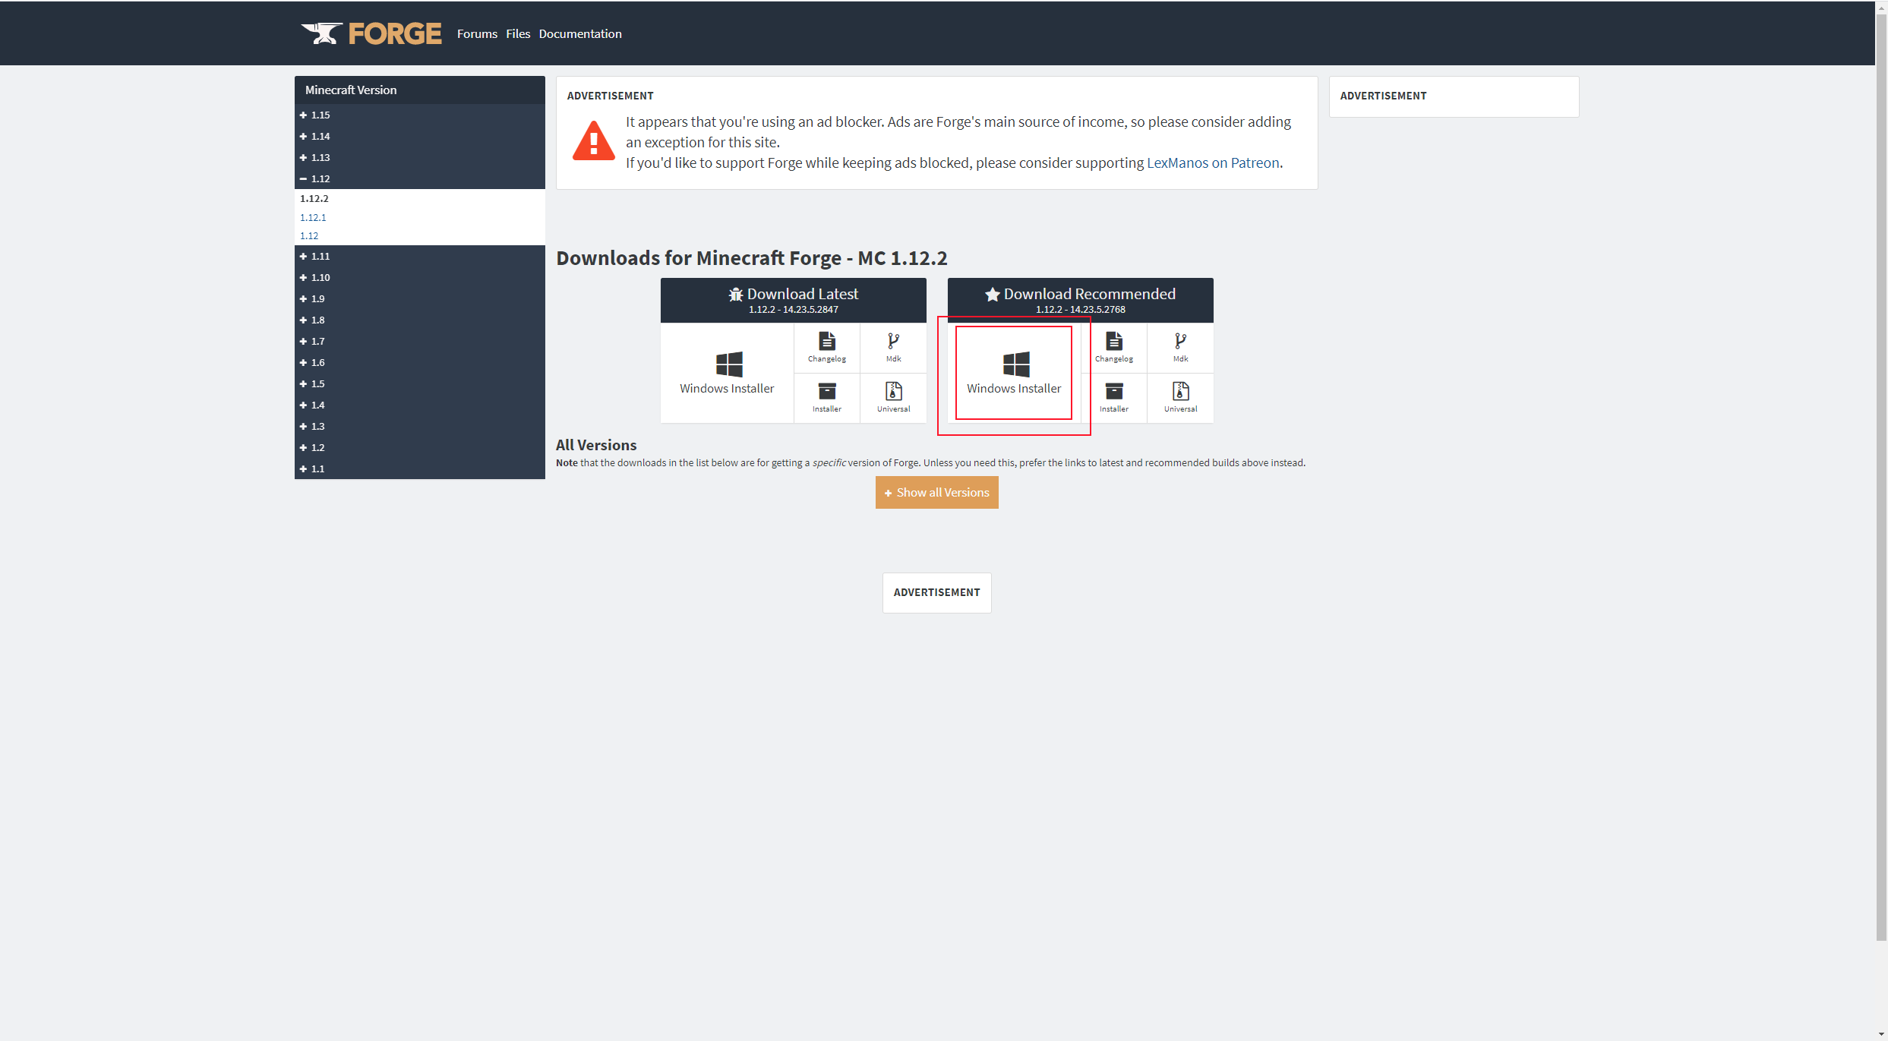Open the Forums navigation menu item
Screen dimensions: 1888x1041
475,33
